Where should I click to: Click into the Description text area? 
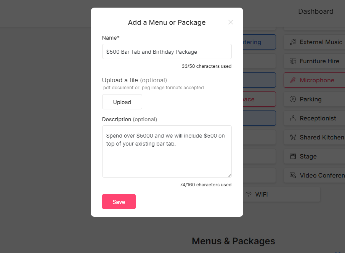(167, 151)
